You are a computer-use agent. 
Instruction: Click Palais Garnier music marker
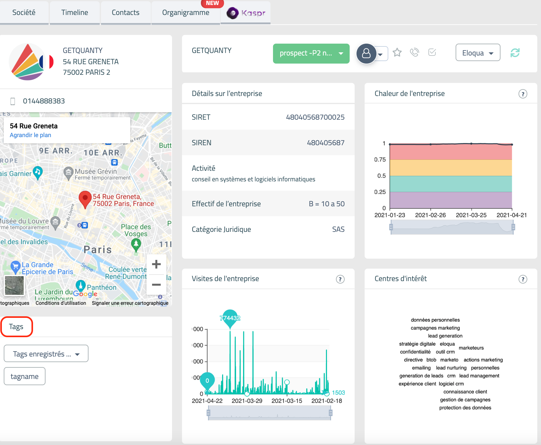(38, 173)
